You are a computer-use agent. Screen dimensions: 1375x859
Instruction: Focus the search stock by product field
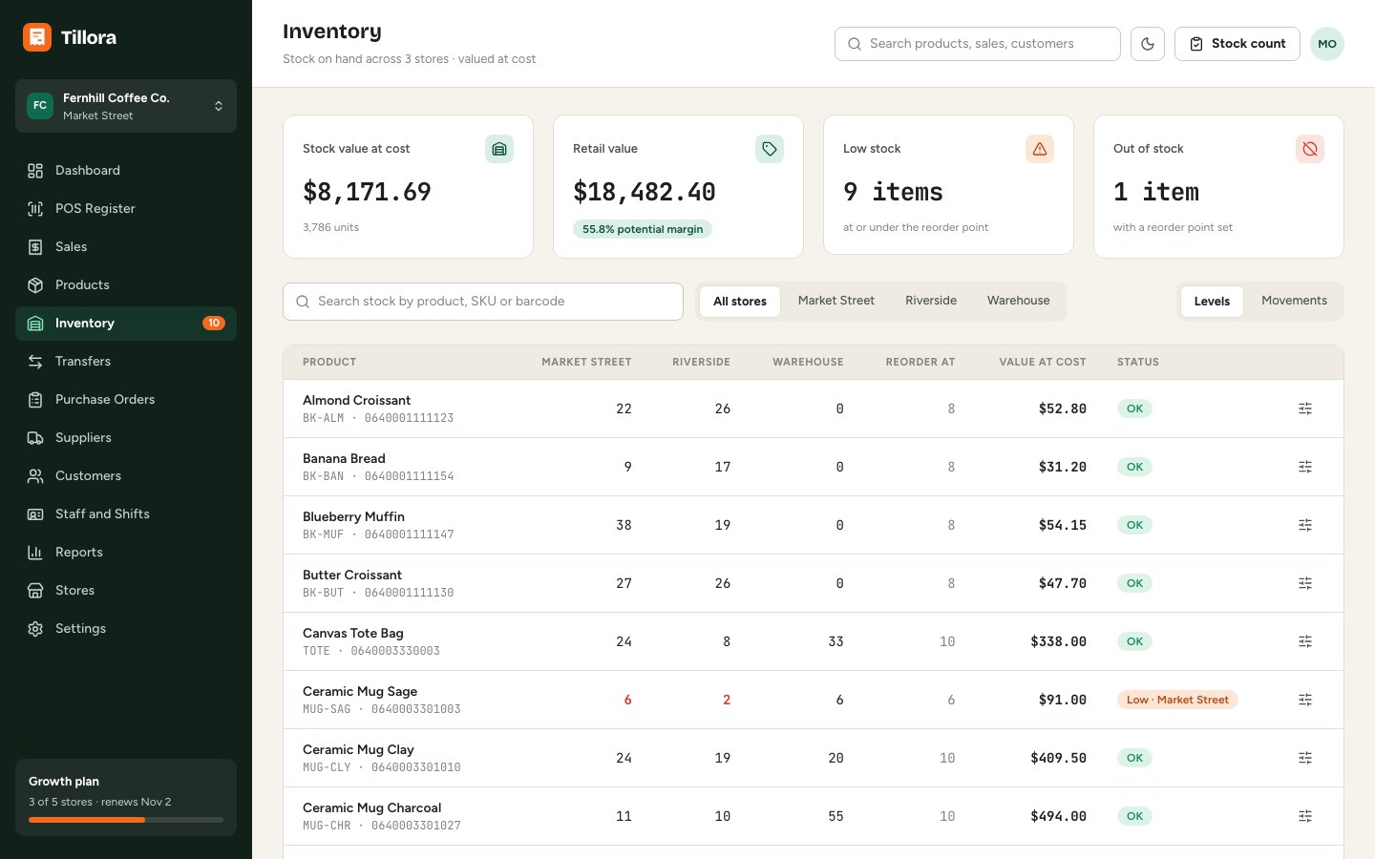(x=483, y=302)
